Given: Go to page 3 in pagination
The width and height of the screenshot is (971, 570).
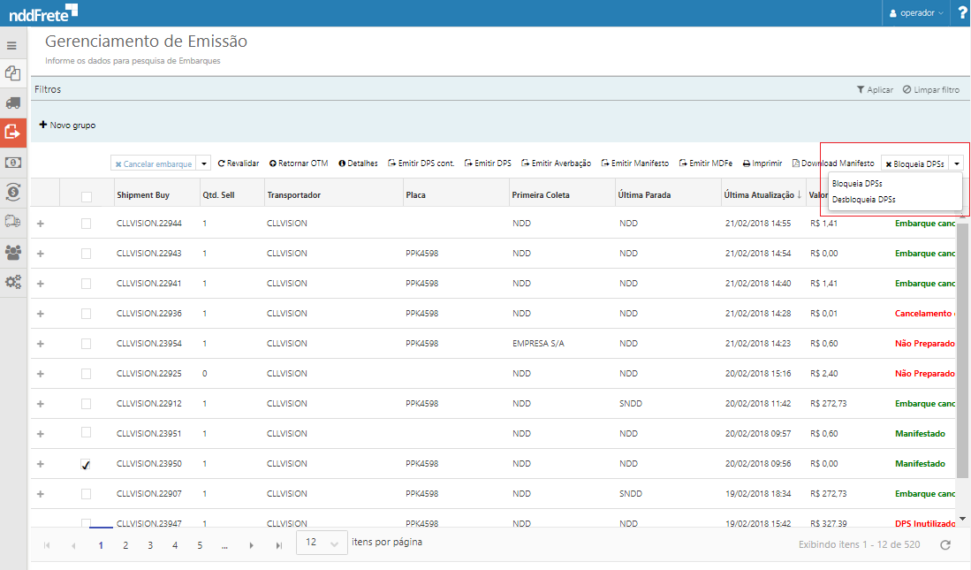Looking at the screenshot, I should [150, 545].
